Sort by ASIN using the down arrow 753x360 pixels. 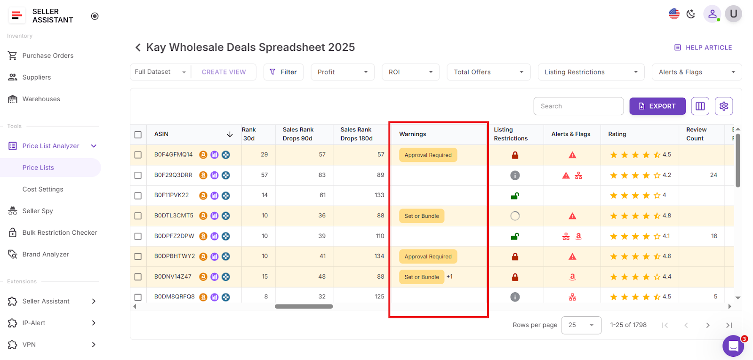pyautogui.click(x=230, y=134)
